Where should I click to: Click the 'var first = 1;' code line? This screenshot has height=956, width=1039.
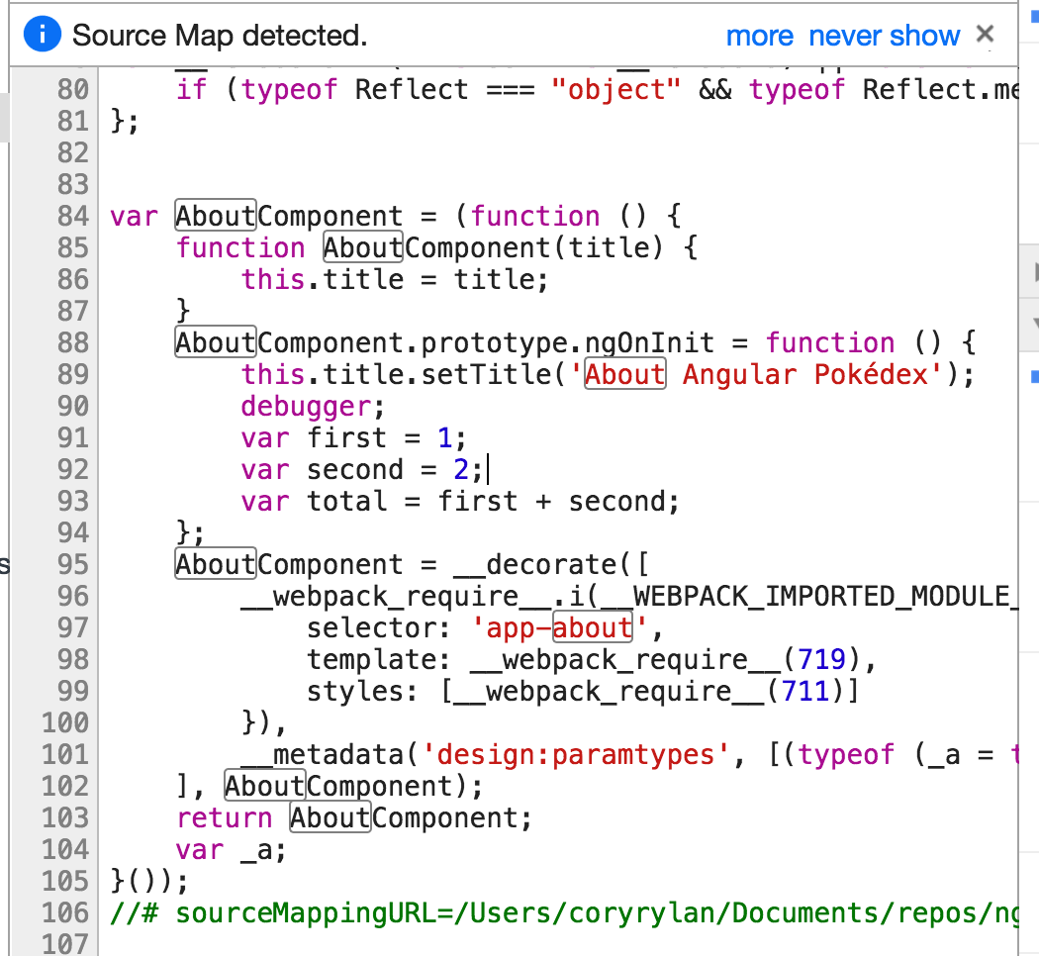click(x=354, y=437)
